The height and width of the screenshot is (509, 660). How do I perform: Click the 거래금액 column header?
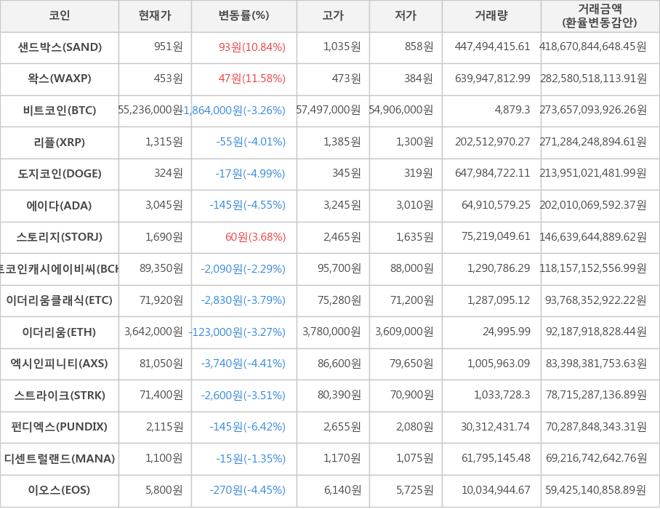[x=600, y=15]
